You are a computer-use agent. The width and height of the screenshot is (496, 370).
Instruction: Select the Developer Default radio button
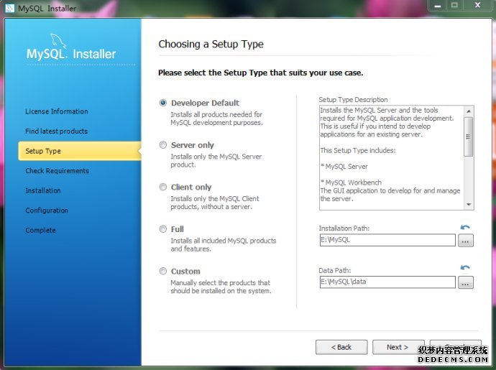point(163,103)
